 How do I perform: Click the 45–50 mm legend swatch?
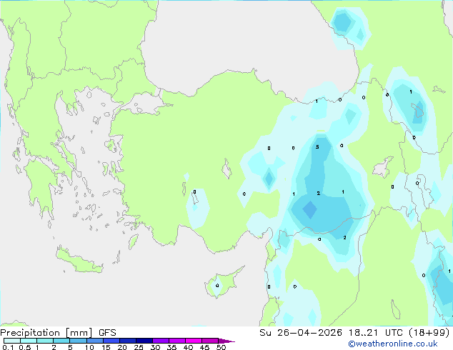click(210, 341)
